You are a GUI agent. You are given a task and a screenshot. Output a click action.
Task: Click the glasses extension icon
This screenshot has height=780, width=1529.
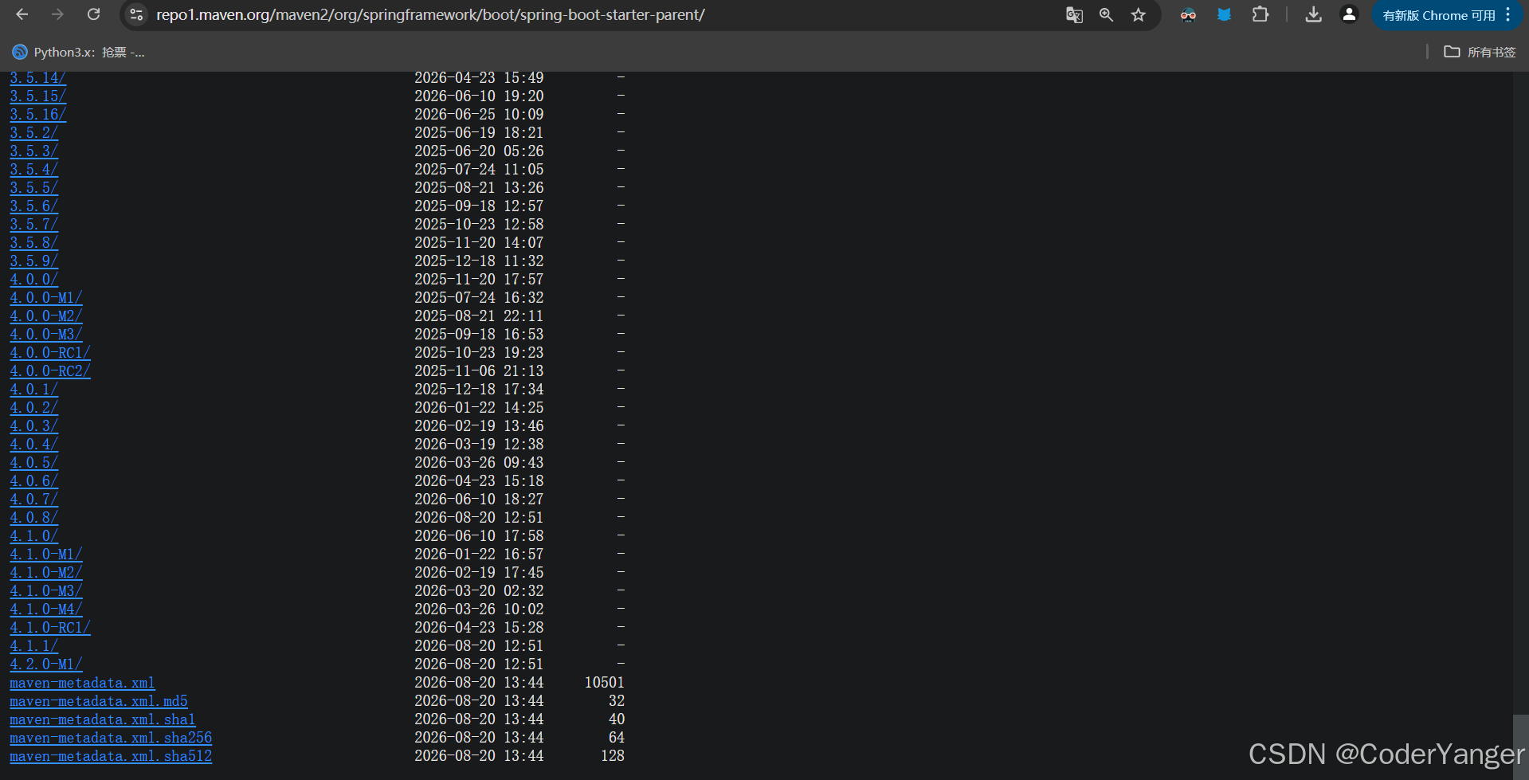[1188, 14]
